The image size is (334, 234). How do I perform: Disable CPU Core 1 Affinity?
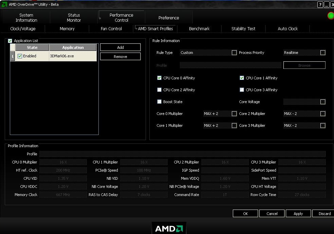point(242,78)
